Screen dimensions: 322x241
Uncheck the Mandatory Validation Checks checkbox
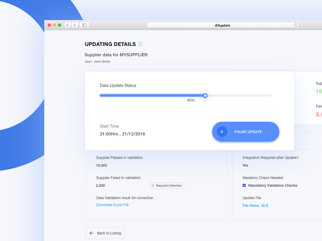pos(244,185)
